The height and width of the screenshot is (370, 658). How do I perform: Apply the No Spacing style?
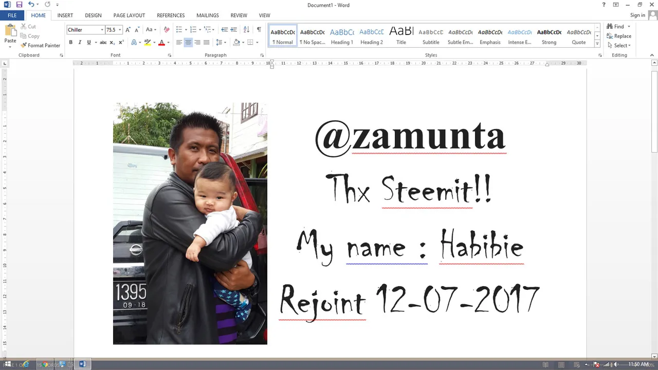point(313,36)
